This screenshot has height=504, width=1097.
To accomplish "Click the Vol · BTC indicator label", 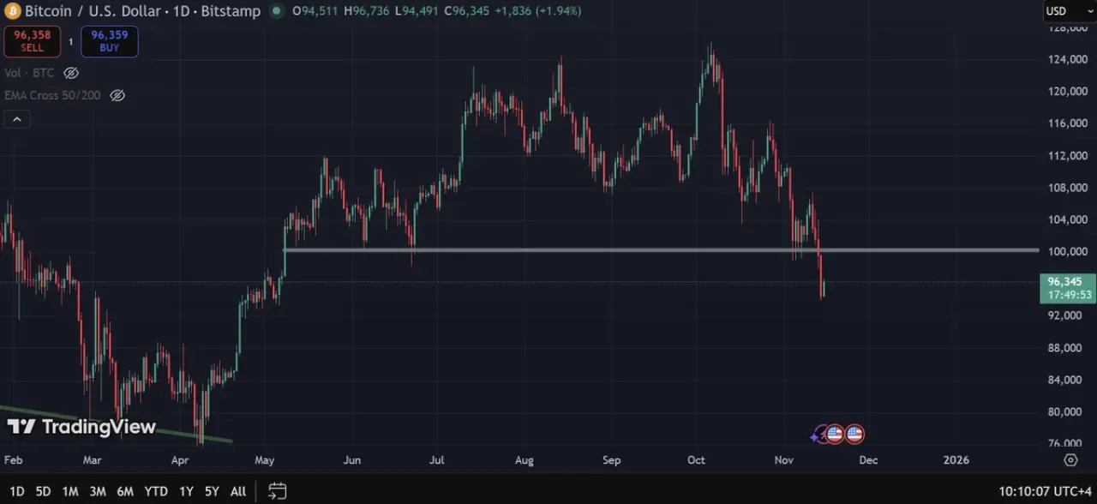I will tap(29, 73).
